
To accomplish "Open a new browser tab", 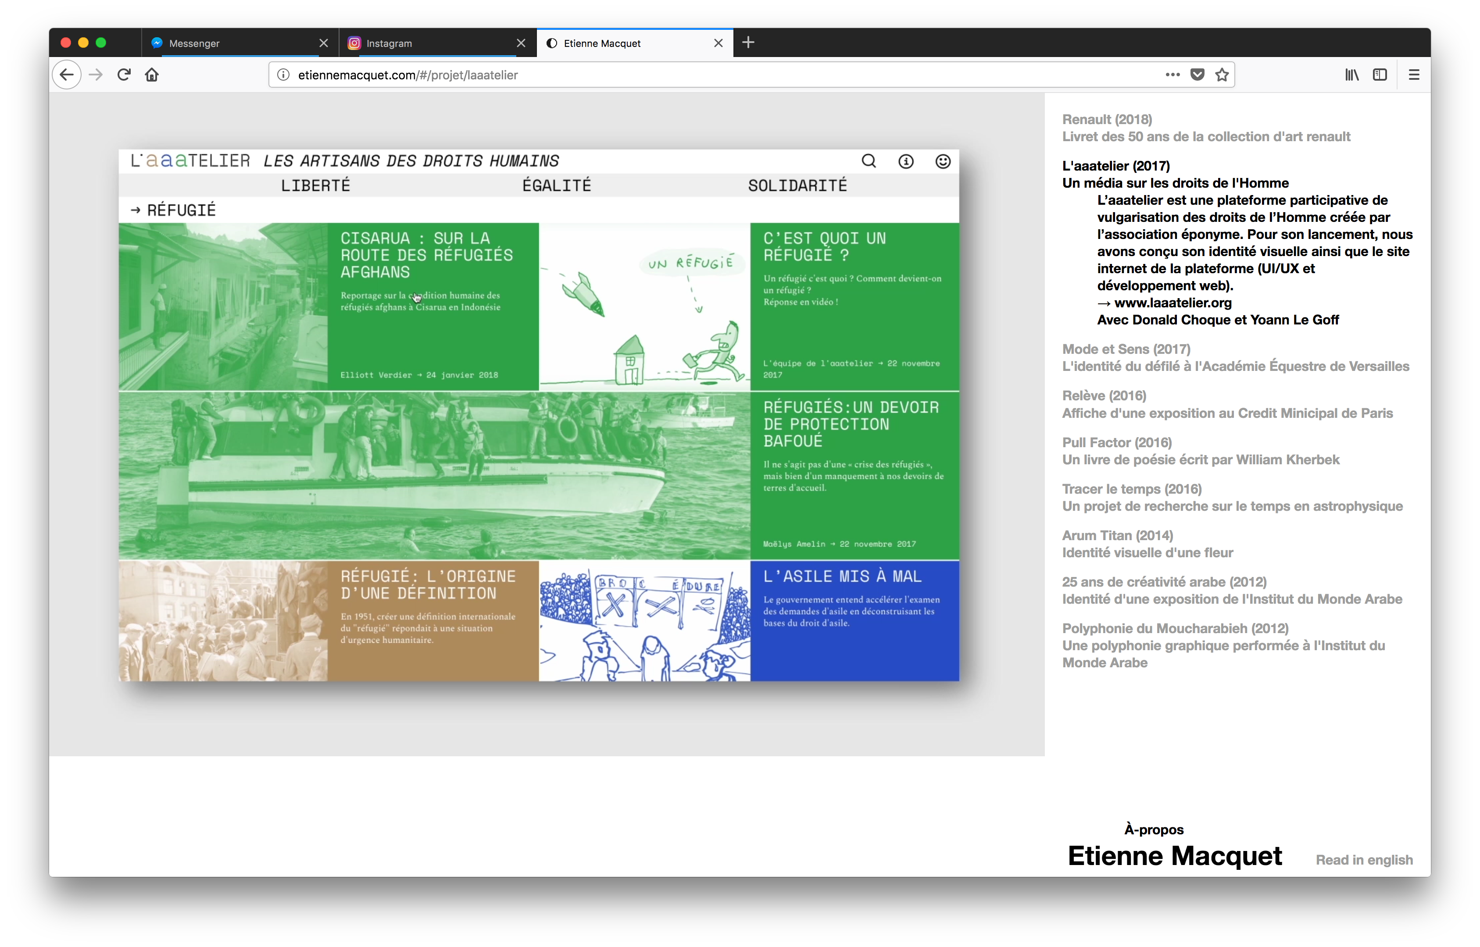I will 748,43.
